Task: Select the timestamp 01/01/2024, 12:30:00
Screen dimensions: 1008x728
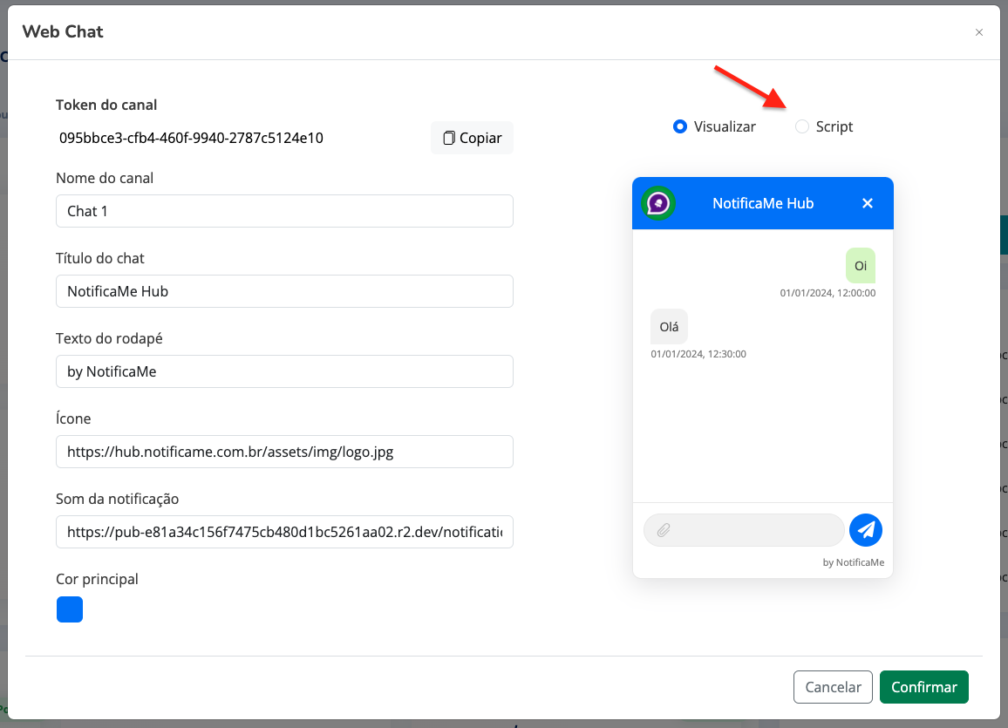Action: click(698, 354)
